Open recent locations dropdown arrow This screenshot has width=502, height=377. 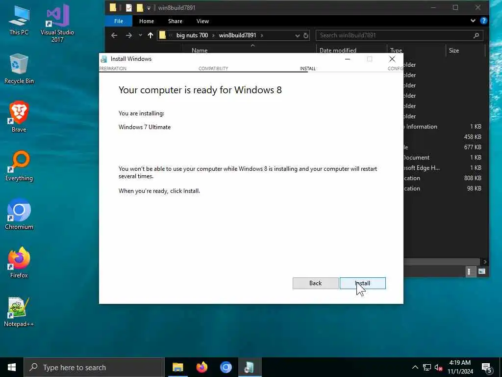click(140, 35)
